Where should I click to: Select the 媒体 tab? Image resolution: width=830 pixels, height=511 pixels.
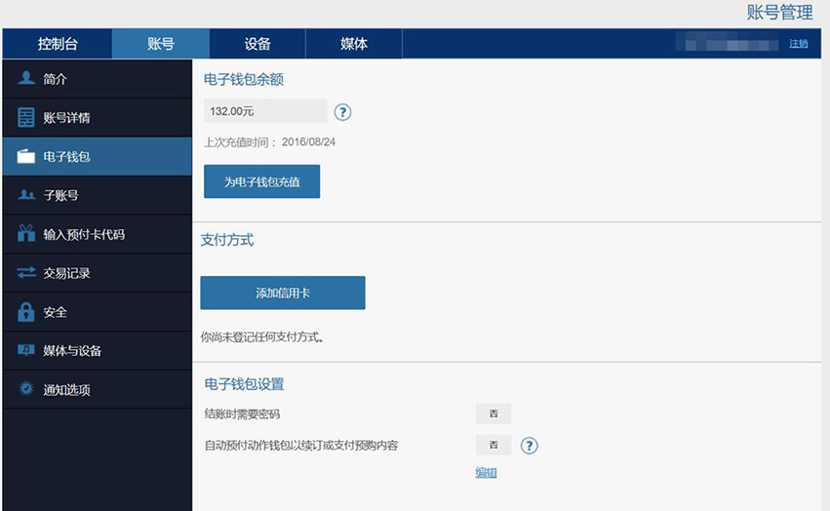(x=354, y=44)
